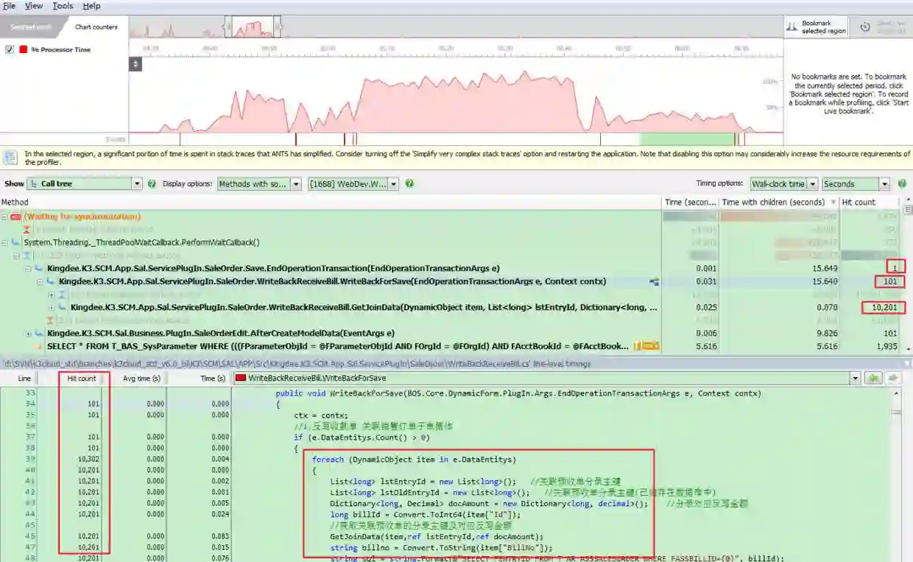The height and width of the screenshot is (562, 913).
Task: Open the 'Wall-clock time' timing dropdown
Action: click(784, 183)
